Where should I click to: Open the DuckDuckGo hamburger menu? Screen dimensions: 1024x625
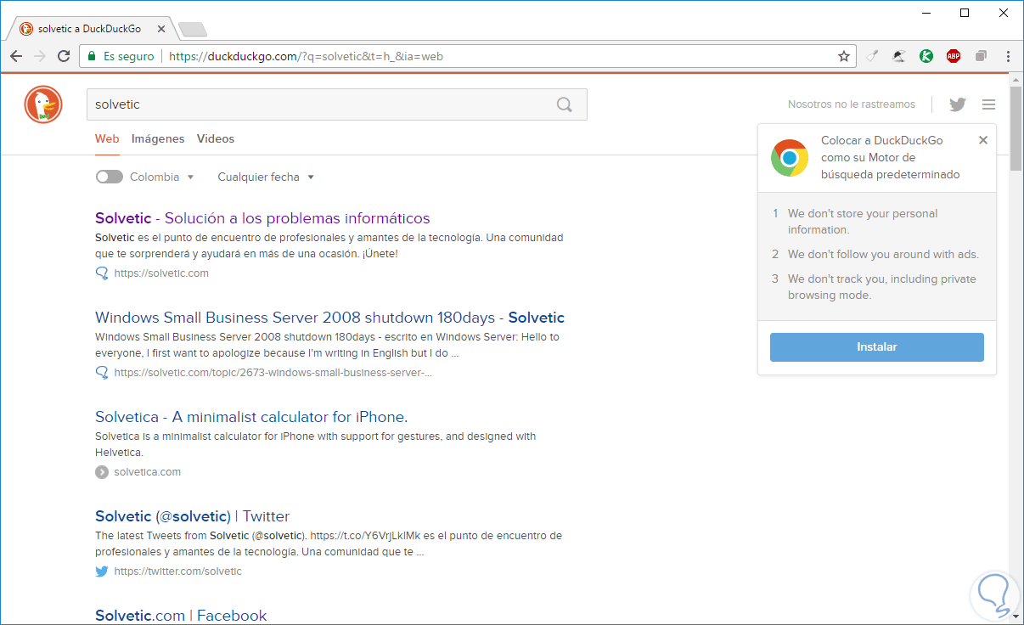988,104
